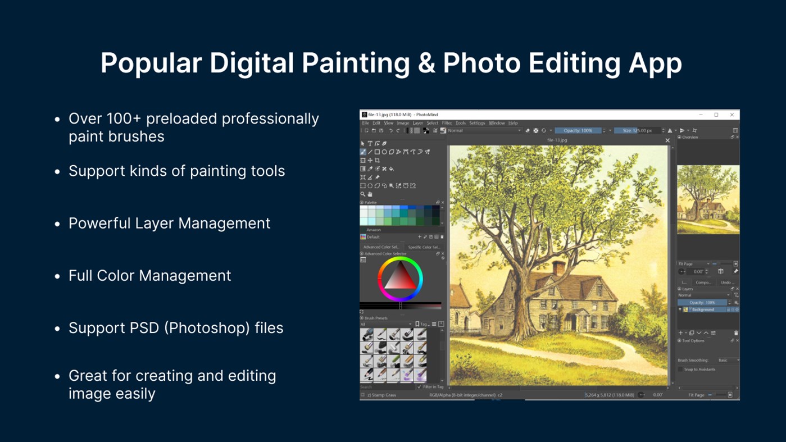Toggle the Filter in Tag checkbox
786x442 pixels.
click(x=420, y=386)
